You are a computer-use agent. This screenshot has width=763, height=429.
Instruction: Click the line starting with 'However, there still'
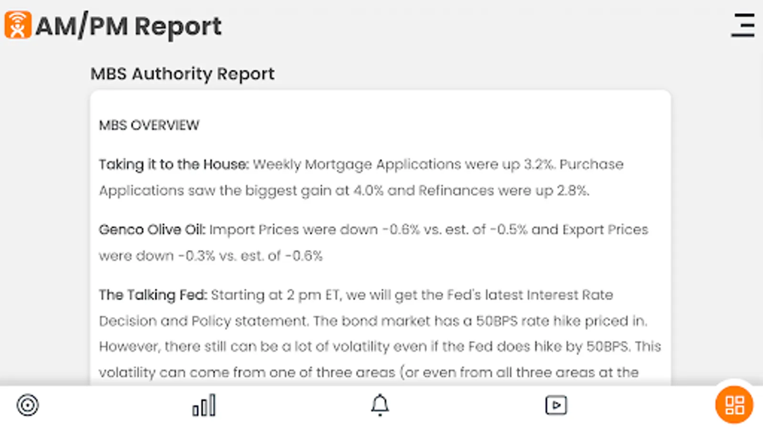380,347
